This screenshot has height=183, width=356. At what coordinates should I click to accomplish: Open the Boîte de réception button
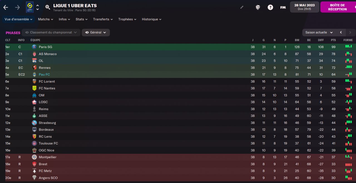[337, 7]
